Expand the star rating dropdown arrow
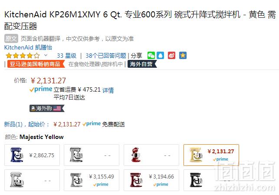 [46, 56]
